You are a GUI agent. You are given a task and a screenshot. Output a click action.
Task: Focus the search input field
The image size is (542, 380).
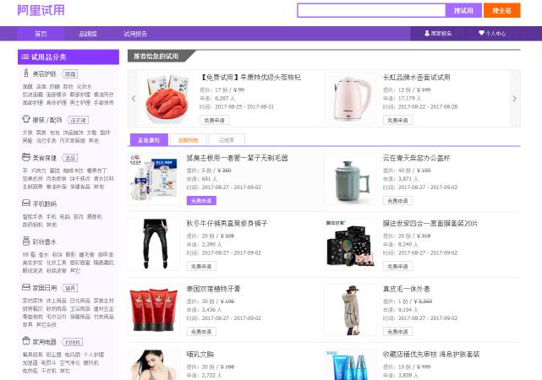point(370,11)
